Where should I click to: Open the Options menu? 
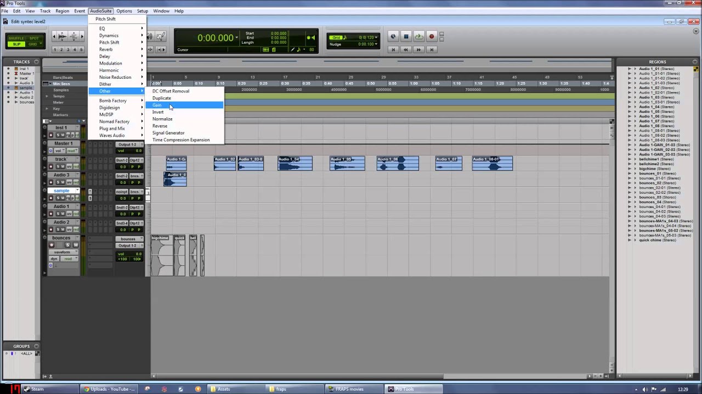coord(124,11)
